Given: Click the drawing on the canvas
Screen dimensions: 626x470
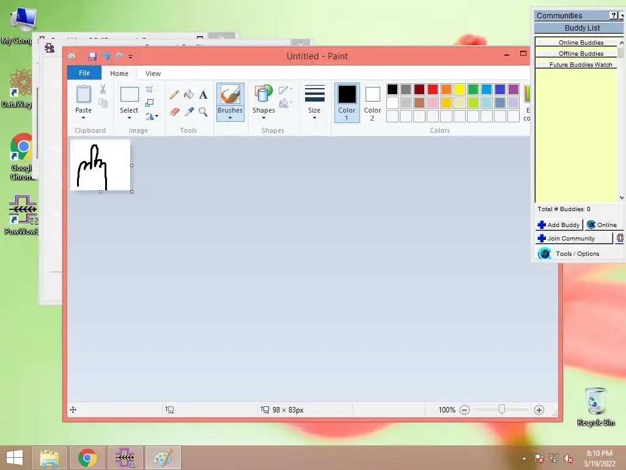Looking at the screenshot, I should pyautogui.click(x=92, y=166).
